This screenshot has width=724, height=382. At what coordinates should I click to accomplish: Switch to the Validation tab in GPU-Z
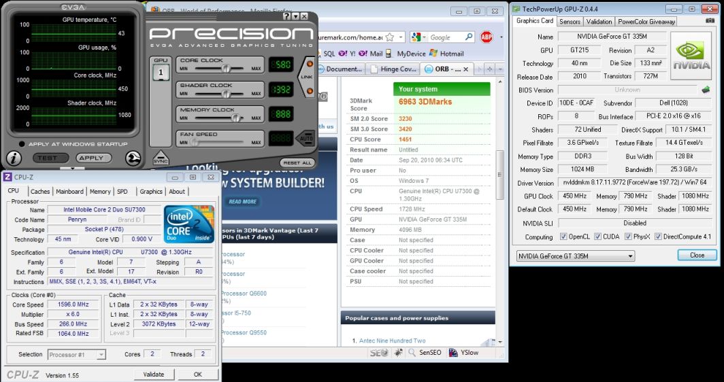tap(599, 22)
